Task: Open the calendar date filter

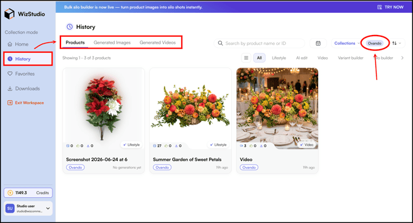Action: tap(318, 43)
